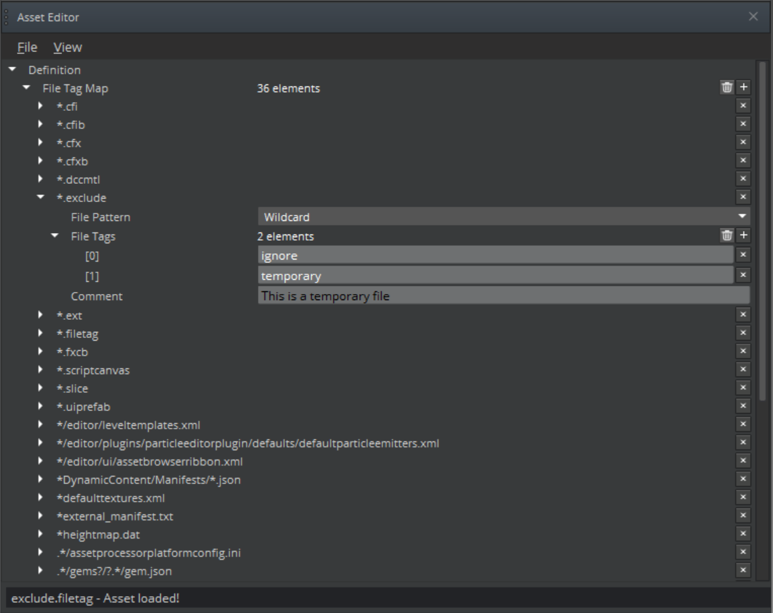Delete the *heightmap.dat entry with its X icon

(x=743, y=535)
